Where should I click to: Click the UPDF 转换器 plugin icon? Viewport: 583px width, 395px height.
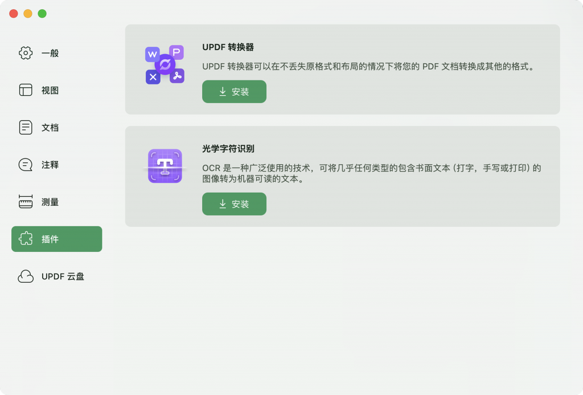click(165, 65)
